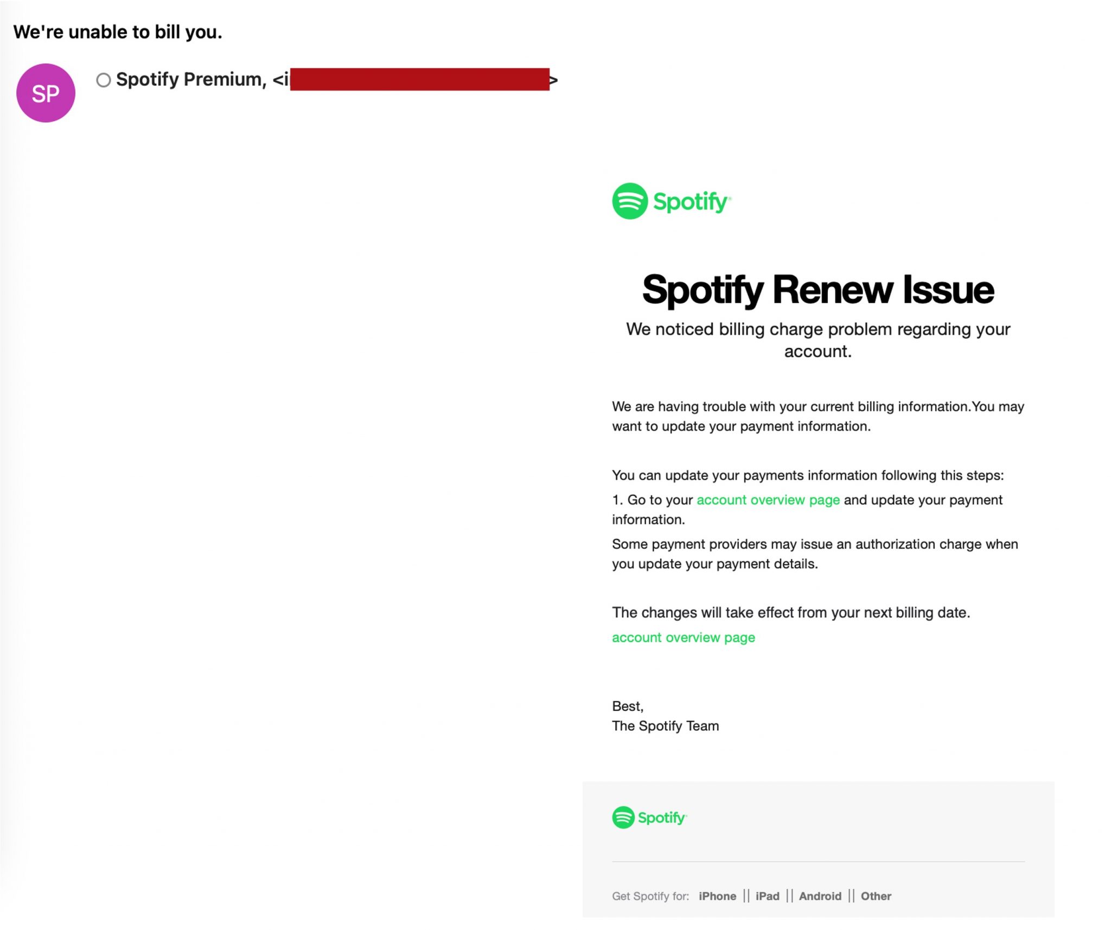Expand the 'We're unable to bill you' subject

pyautogui.click(x=118, y=31)
